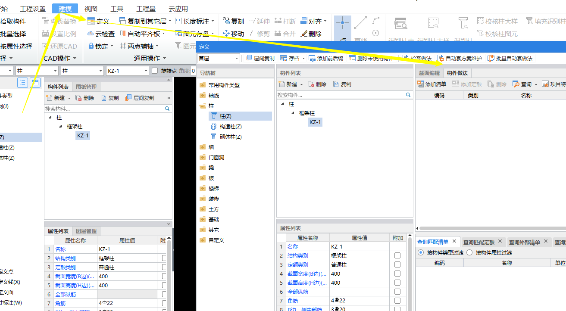This screenshot has width=566, height=311.
Task: Close the 查询匹配清单 tab
Action: tap(454, 241)
